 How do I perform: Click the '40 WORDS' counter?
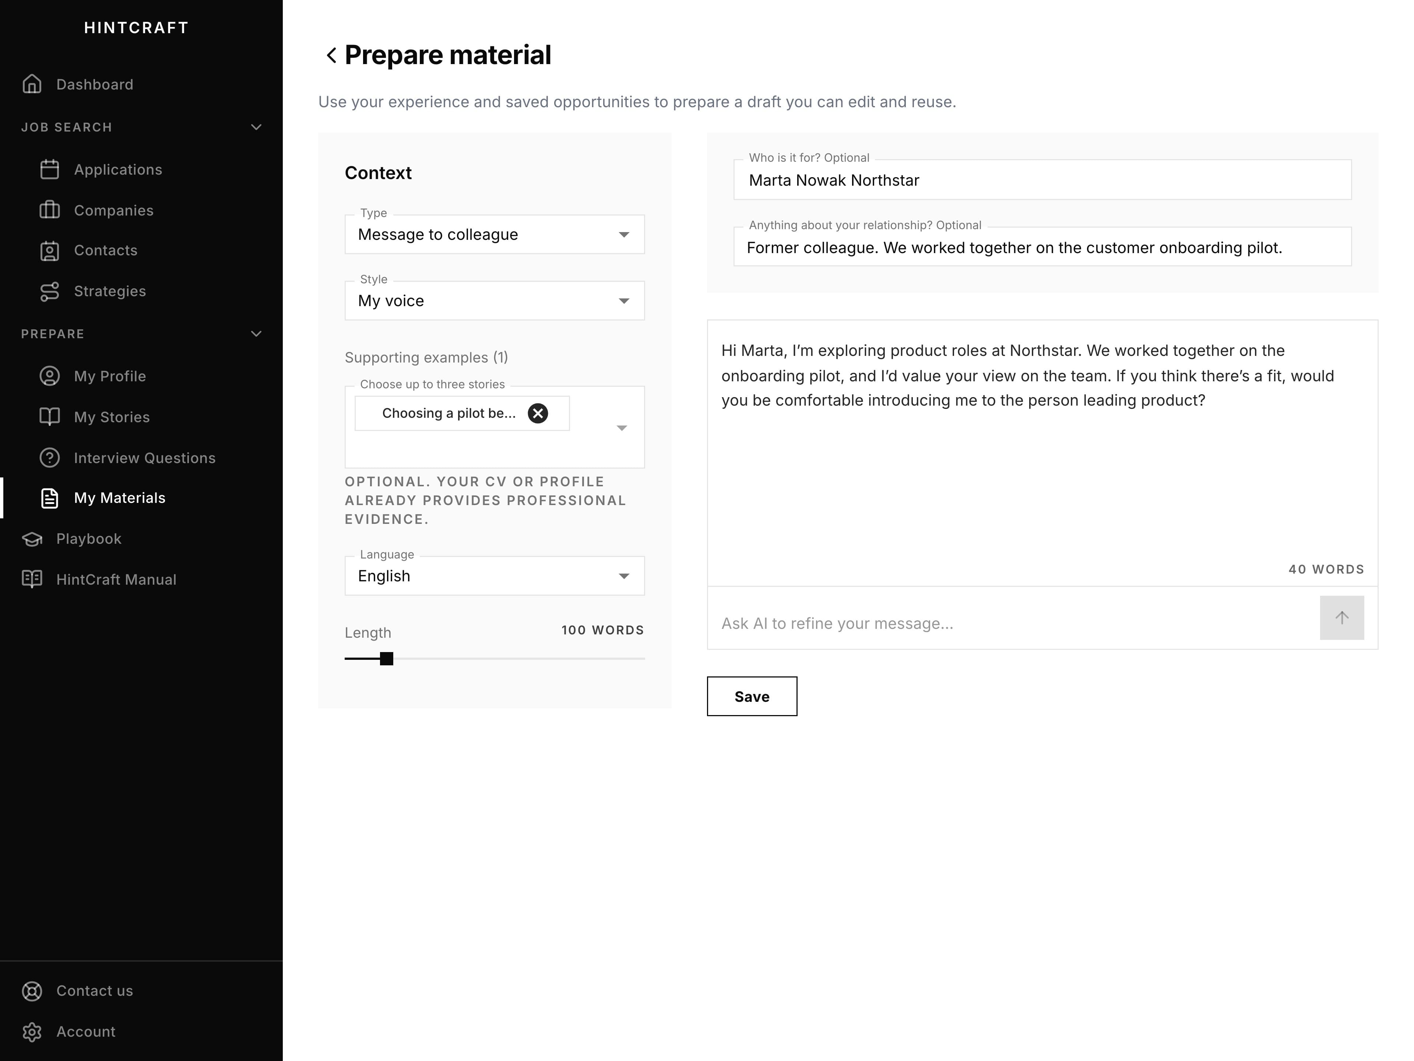(1326, 569)
